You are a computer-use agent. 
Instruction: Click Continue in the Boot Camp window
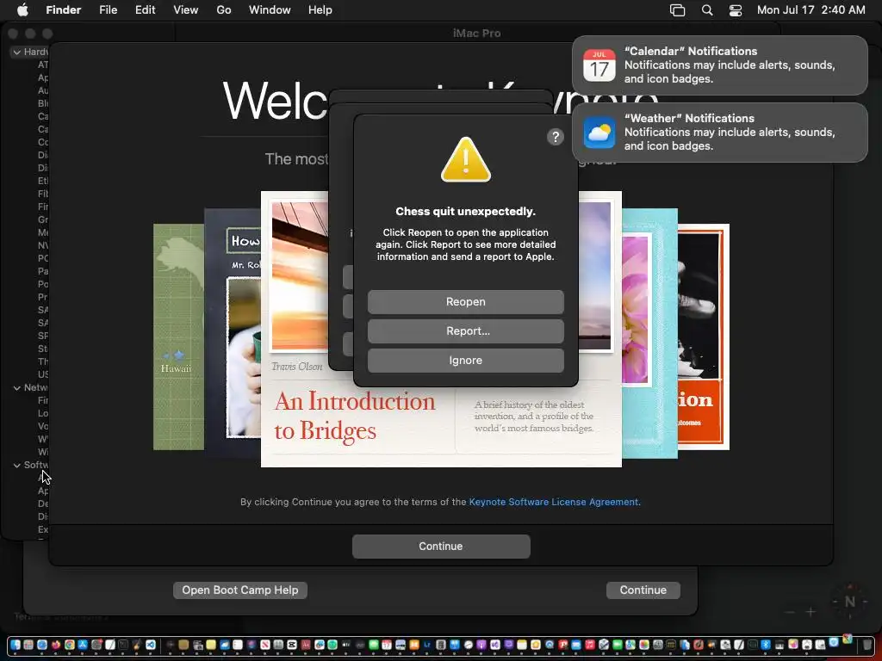[643, 590]
